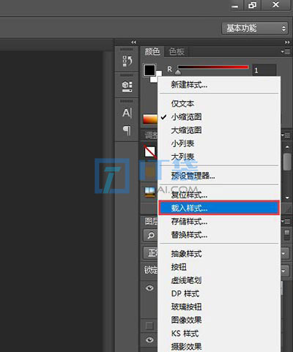Viewport: 293px width, 352px height.
Task: Select 大缩览图 view option
Action: click(x=219, y=130)
